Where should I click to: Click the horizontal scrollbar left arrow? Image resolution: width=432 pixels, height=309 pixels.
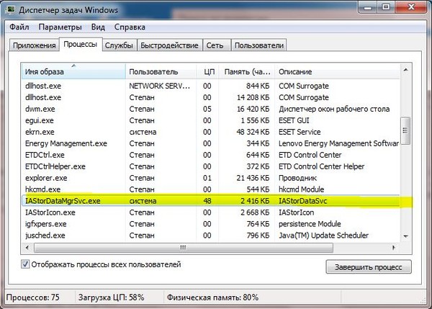tap(27, 248)
